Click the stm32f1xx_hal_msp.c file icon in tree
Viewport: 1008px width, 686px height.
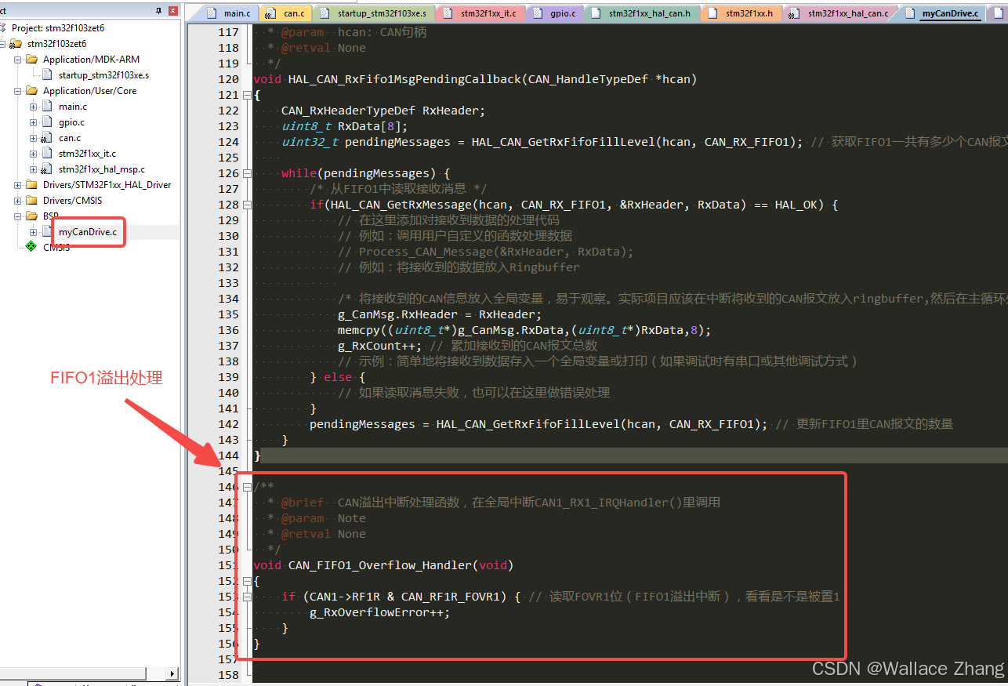[x=46, y=169]
